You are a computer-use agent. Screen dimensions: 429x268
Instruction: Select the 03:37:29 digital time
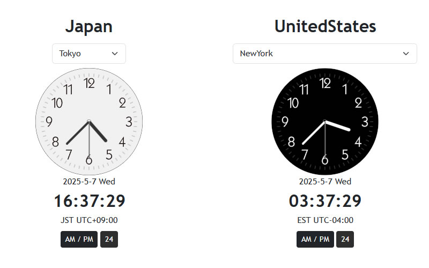pyautogui.click(x=325, y=201)
